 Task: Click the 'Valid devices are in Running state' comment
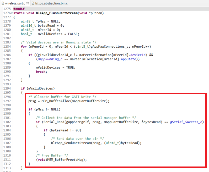pyautogui.click(x=58, y=42)
